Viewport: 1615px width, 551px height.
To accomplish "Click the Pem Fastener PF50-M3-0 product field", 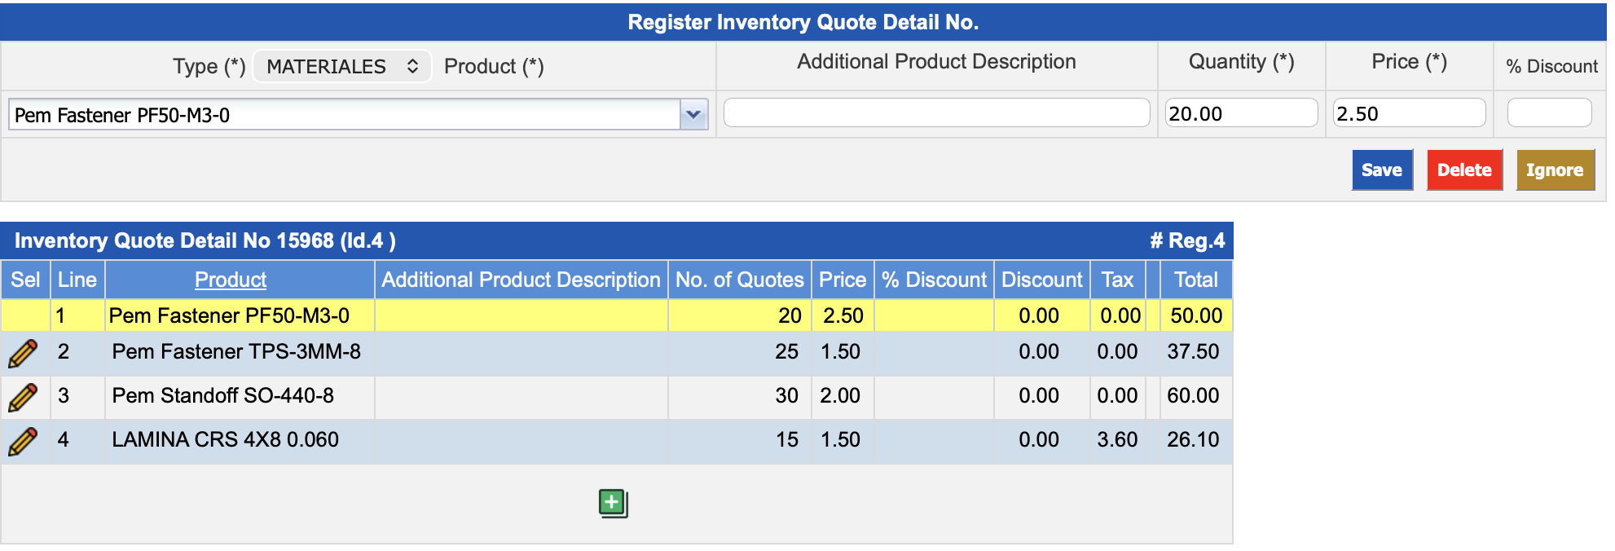I will click(343, 115).
